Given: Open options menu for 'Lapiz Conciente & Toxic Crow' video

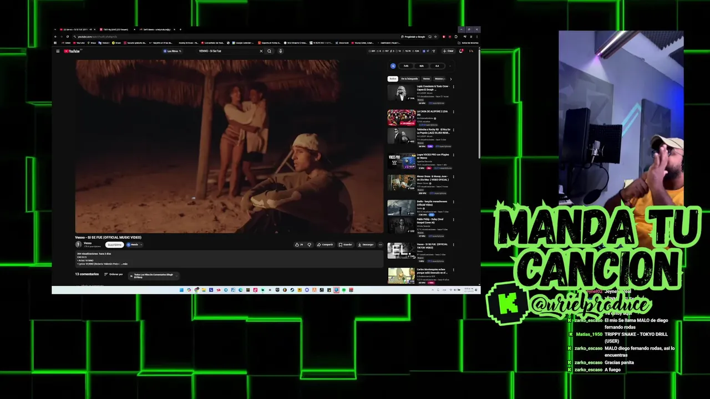Looking at the screenshot, I should (x=453, y=86).
